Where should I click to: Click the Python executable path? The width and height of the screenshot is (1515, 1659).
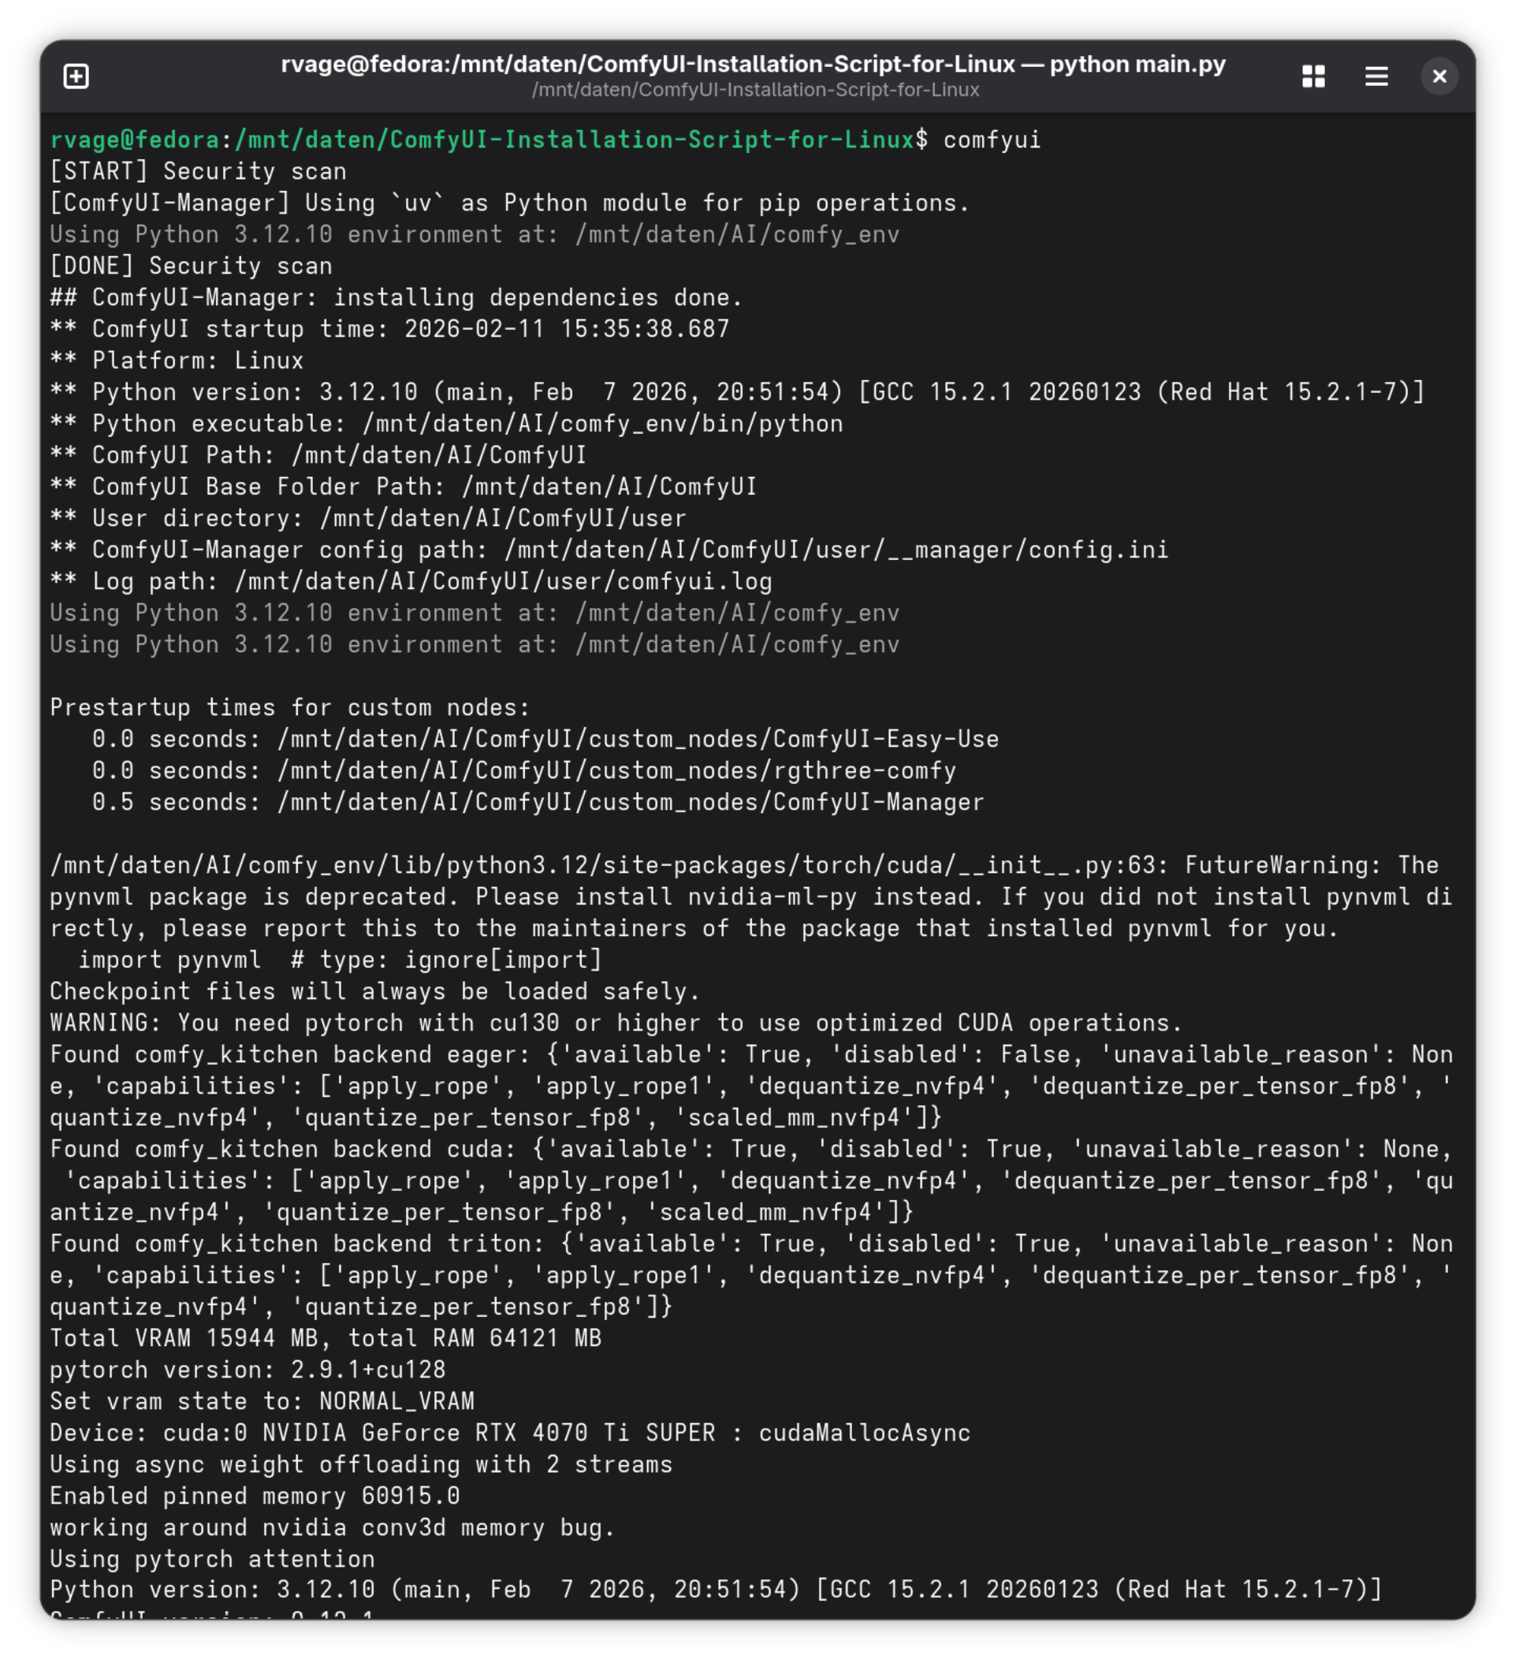tap(602, 423)
